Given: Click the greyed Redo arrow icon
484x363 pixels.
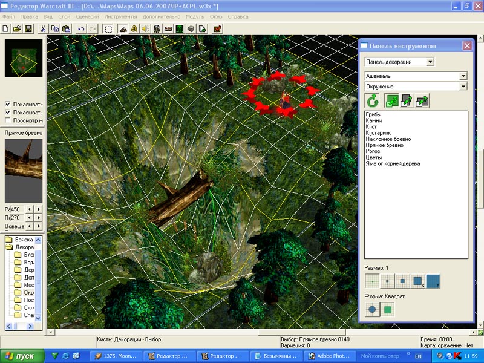Looking at the screenshot, I should coord(93,29).
